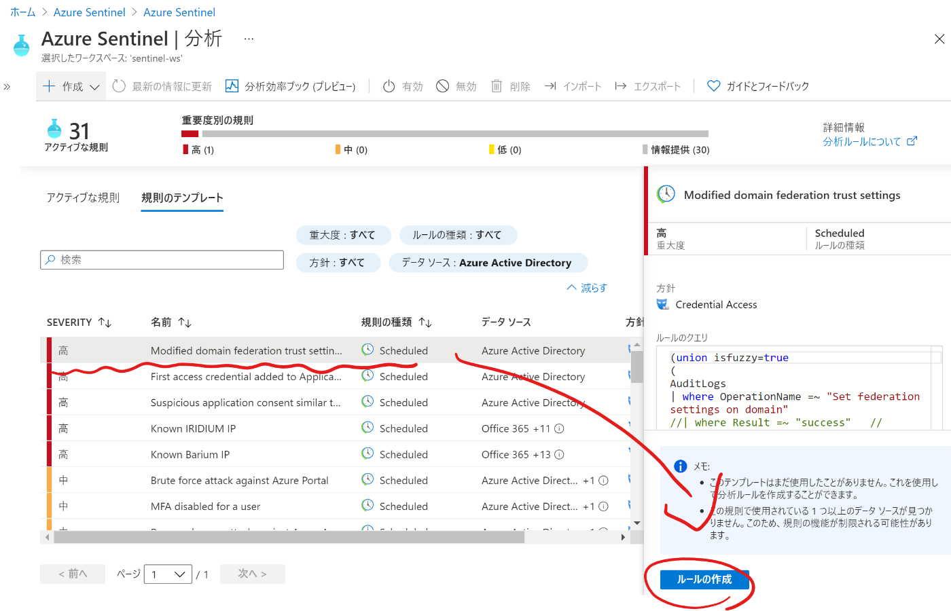
Task: Click the active rules count 31
Action: coord(79,130)
